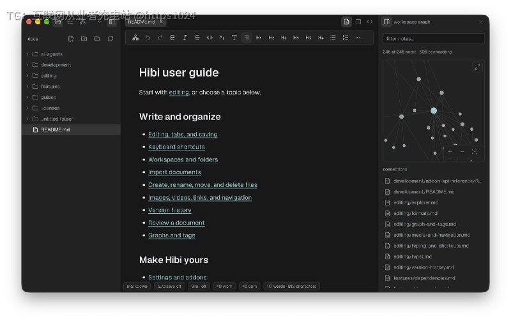Open the Import documents link
The width and height of the screenshot is (511, 321).
pyautogui.click(x=174, y=172)
